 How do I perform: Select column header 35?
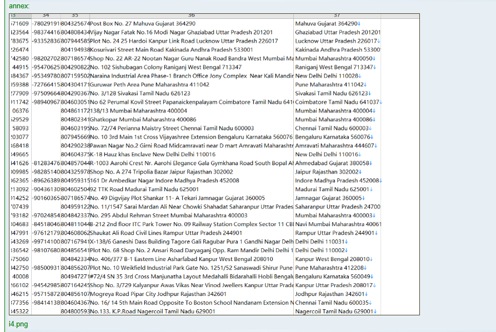click(75, 16)
